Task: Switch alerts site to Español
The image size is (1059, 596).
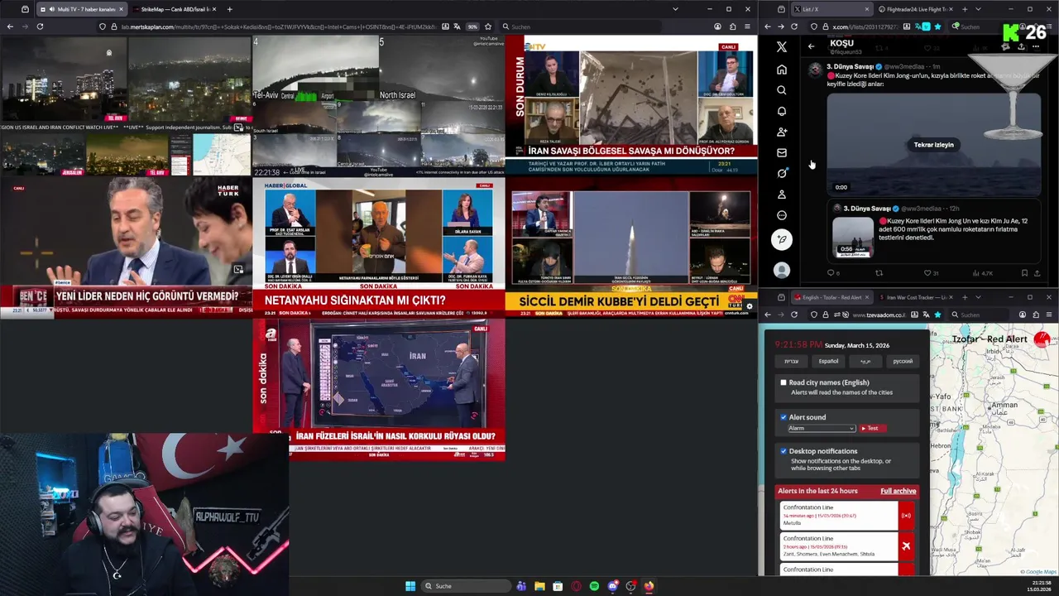Action: point(828,361)
